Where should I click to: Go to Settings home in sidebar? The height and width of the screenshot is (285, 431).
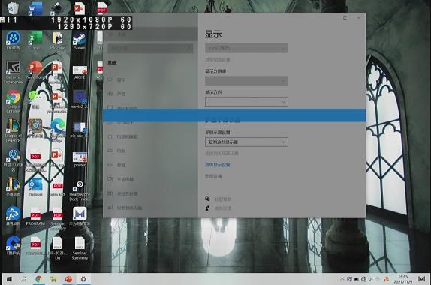150,34
